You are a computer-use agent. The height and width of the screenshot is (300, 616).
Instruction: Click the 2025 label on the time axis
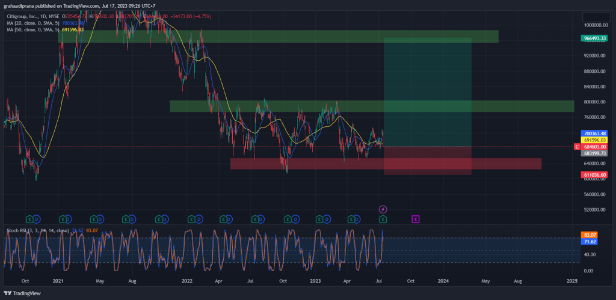[572, 281]
